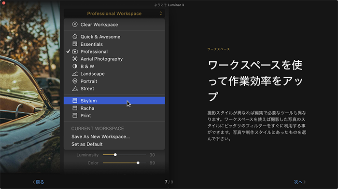Image resolution: width=338 pixels, height=189 pixels.
Task: Pick the Landscape workspace entry
Action: pos(114,74)
